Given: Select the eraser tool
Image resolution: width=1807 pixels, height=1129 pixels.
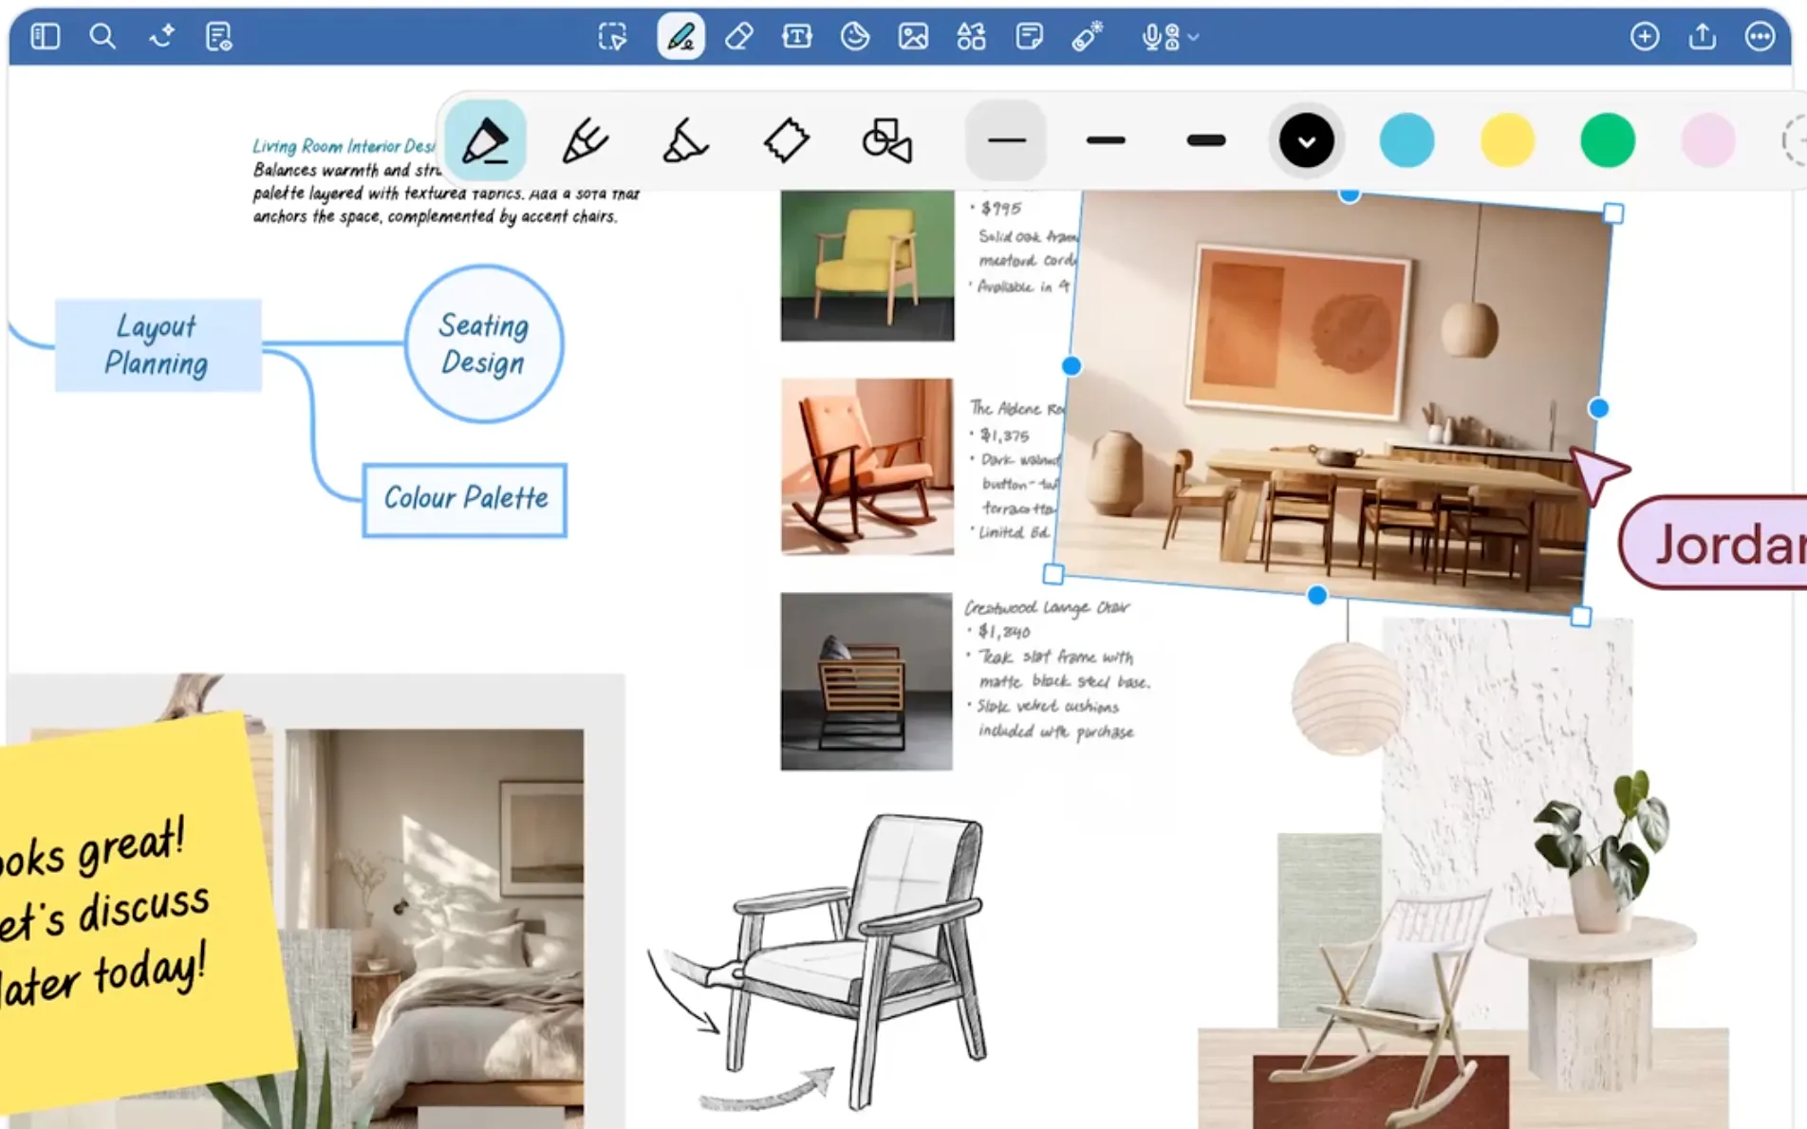Looking at the screenshot, I should point(738,37).
